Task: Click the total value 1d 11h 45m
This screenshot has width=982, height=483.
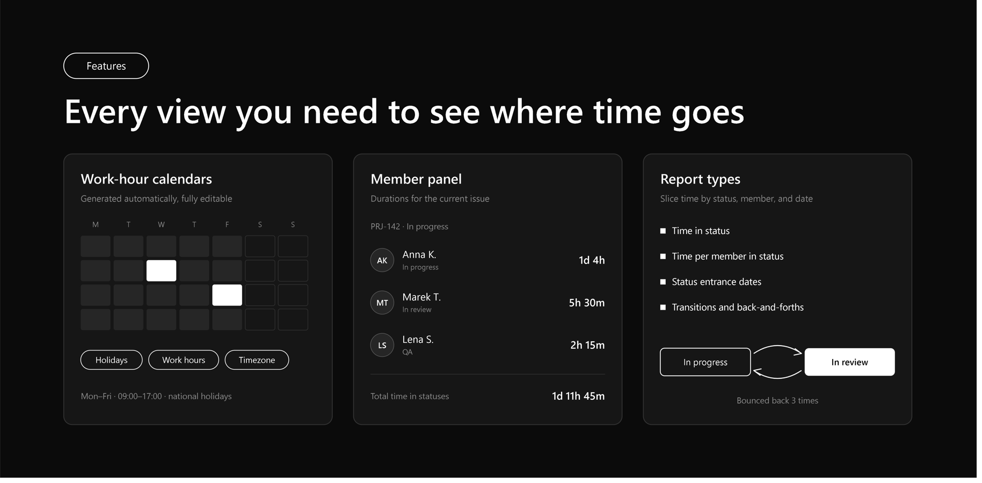Action: [x=578, y=396]
